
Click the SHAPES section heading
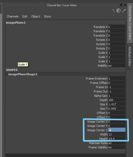pos(12,70)
